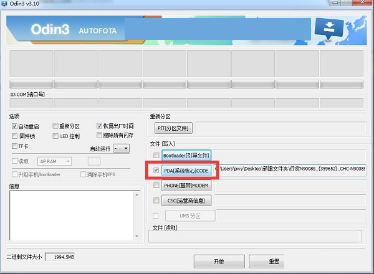Viewport: 374px width, 274px height.
Task: Toggle the 自动重启 auto reboot checkbox
Action: [15, 126]
